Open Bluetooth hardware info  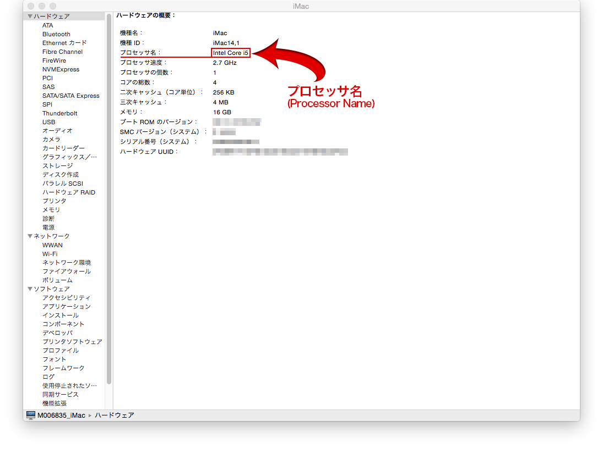[56, 34]
